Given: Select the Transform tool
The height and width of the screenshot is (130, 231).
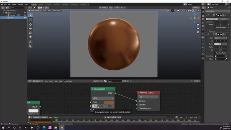Looking at the screenshot, I should [30, 37].
